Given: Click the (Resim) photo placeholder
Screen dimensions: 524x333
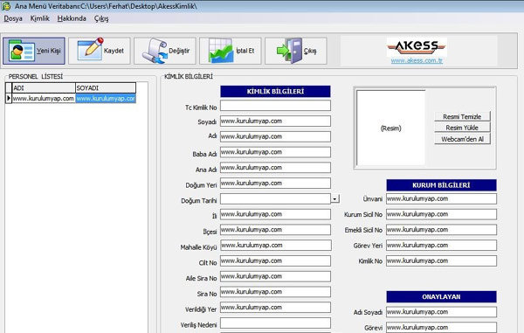Looking at the screenshot, I should (x=391, y=128).
